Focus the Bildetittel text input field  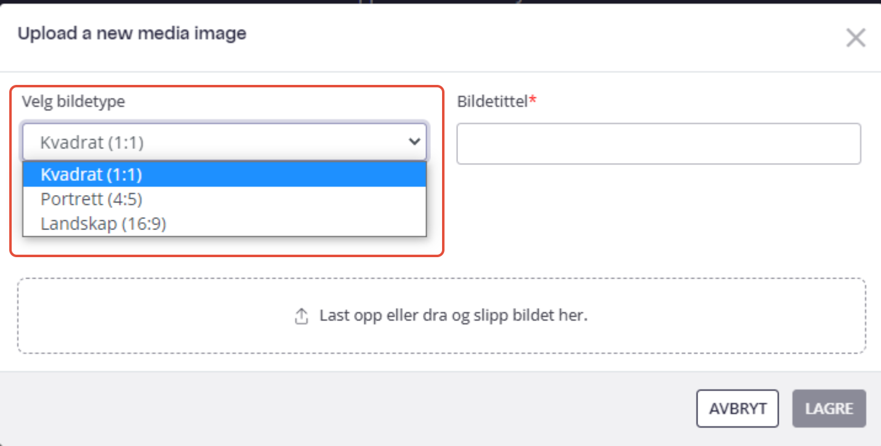(659, 143)
